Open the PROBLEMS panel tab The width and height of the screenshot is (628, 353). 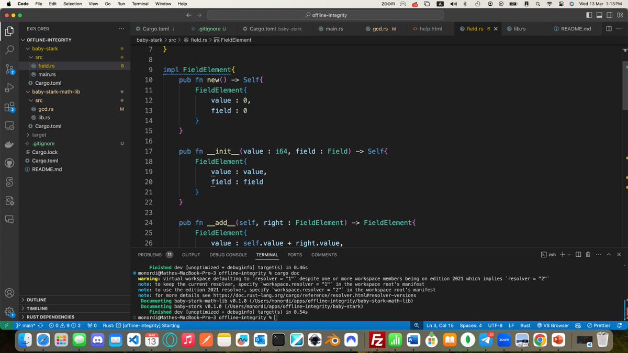point(155,255)
